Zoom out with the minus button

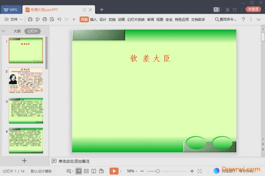coord(142,171)
